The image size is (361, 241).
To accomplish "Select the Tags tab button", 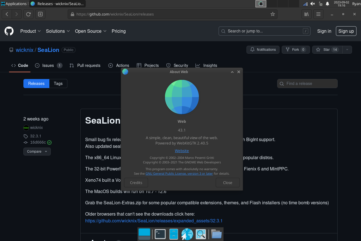I will [x=58, y=84].
